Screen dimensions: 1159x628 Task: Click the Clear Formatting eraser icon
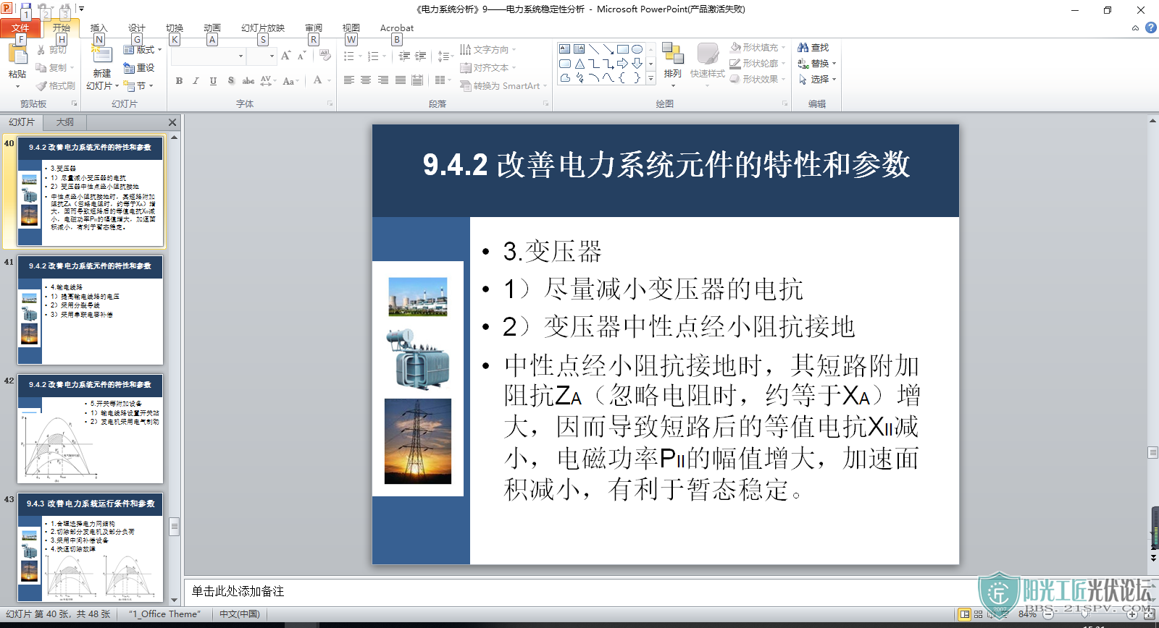(325, 56)
